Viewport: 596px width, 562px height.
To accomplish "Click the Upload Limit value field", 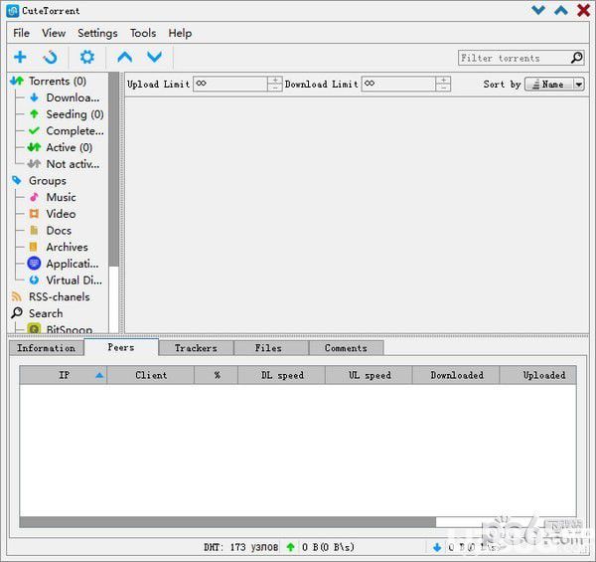I will (230, 84).
